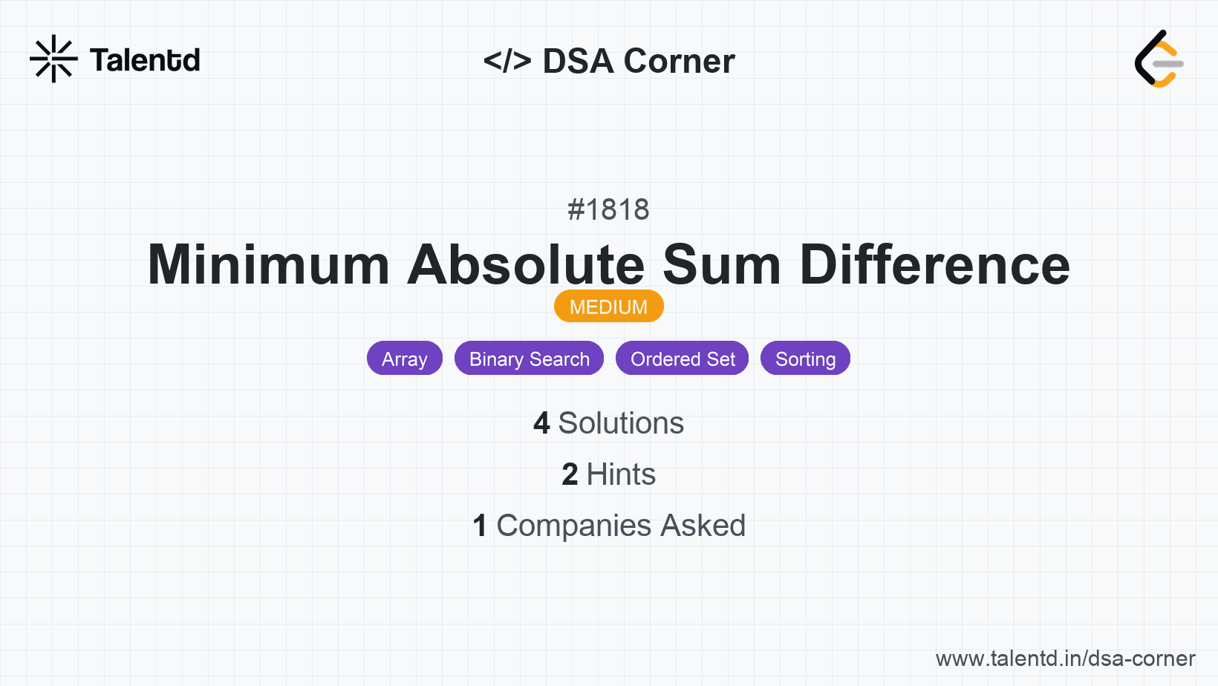This screenshot has height=686, width=1218.
Task: Select the DSA Corner heading
Action: pos(639,61)
